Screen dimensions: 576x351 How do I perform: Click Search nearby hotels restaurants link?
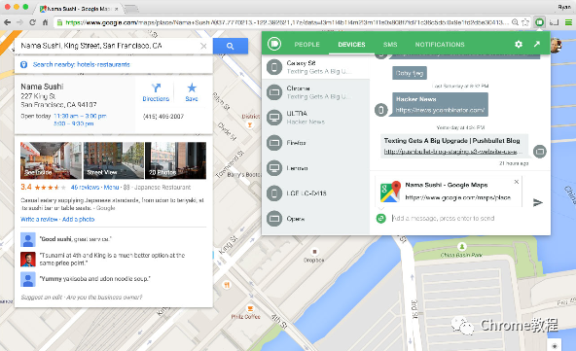tap(81, 64)
